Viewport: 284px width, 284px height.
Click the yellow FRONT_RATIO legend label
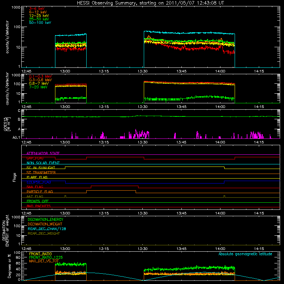coord(40,254)
